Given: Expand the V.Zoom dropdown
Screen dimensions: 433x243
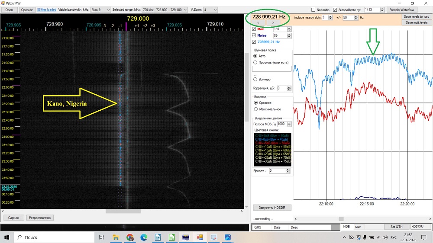Looking at the screenshot, I should pyautogui.click(x=210, y=10).
